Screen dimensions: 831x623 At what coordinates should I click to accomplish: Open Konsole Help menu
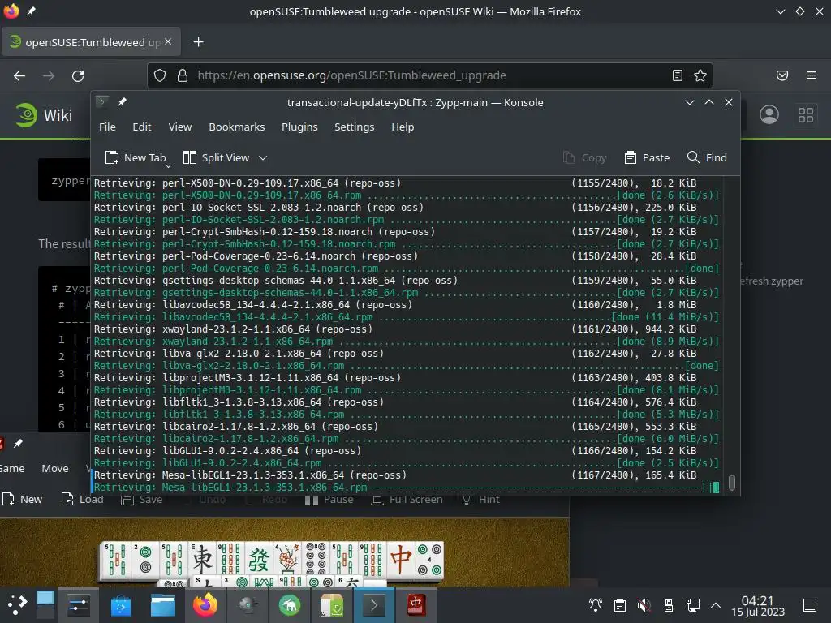pos(403,127)
